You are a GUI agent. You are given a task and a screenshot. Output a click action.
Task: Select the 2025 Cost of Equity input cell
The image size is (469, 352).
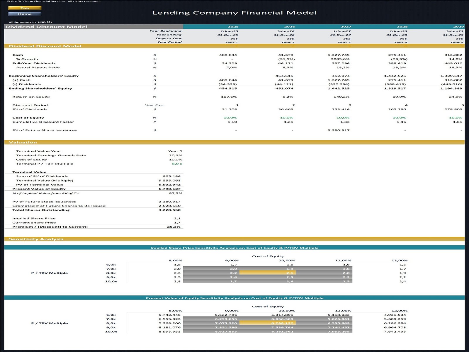click(x=230, y=118)
